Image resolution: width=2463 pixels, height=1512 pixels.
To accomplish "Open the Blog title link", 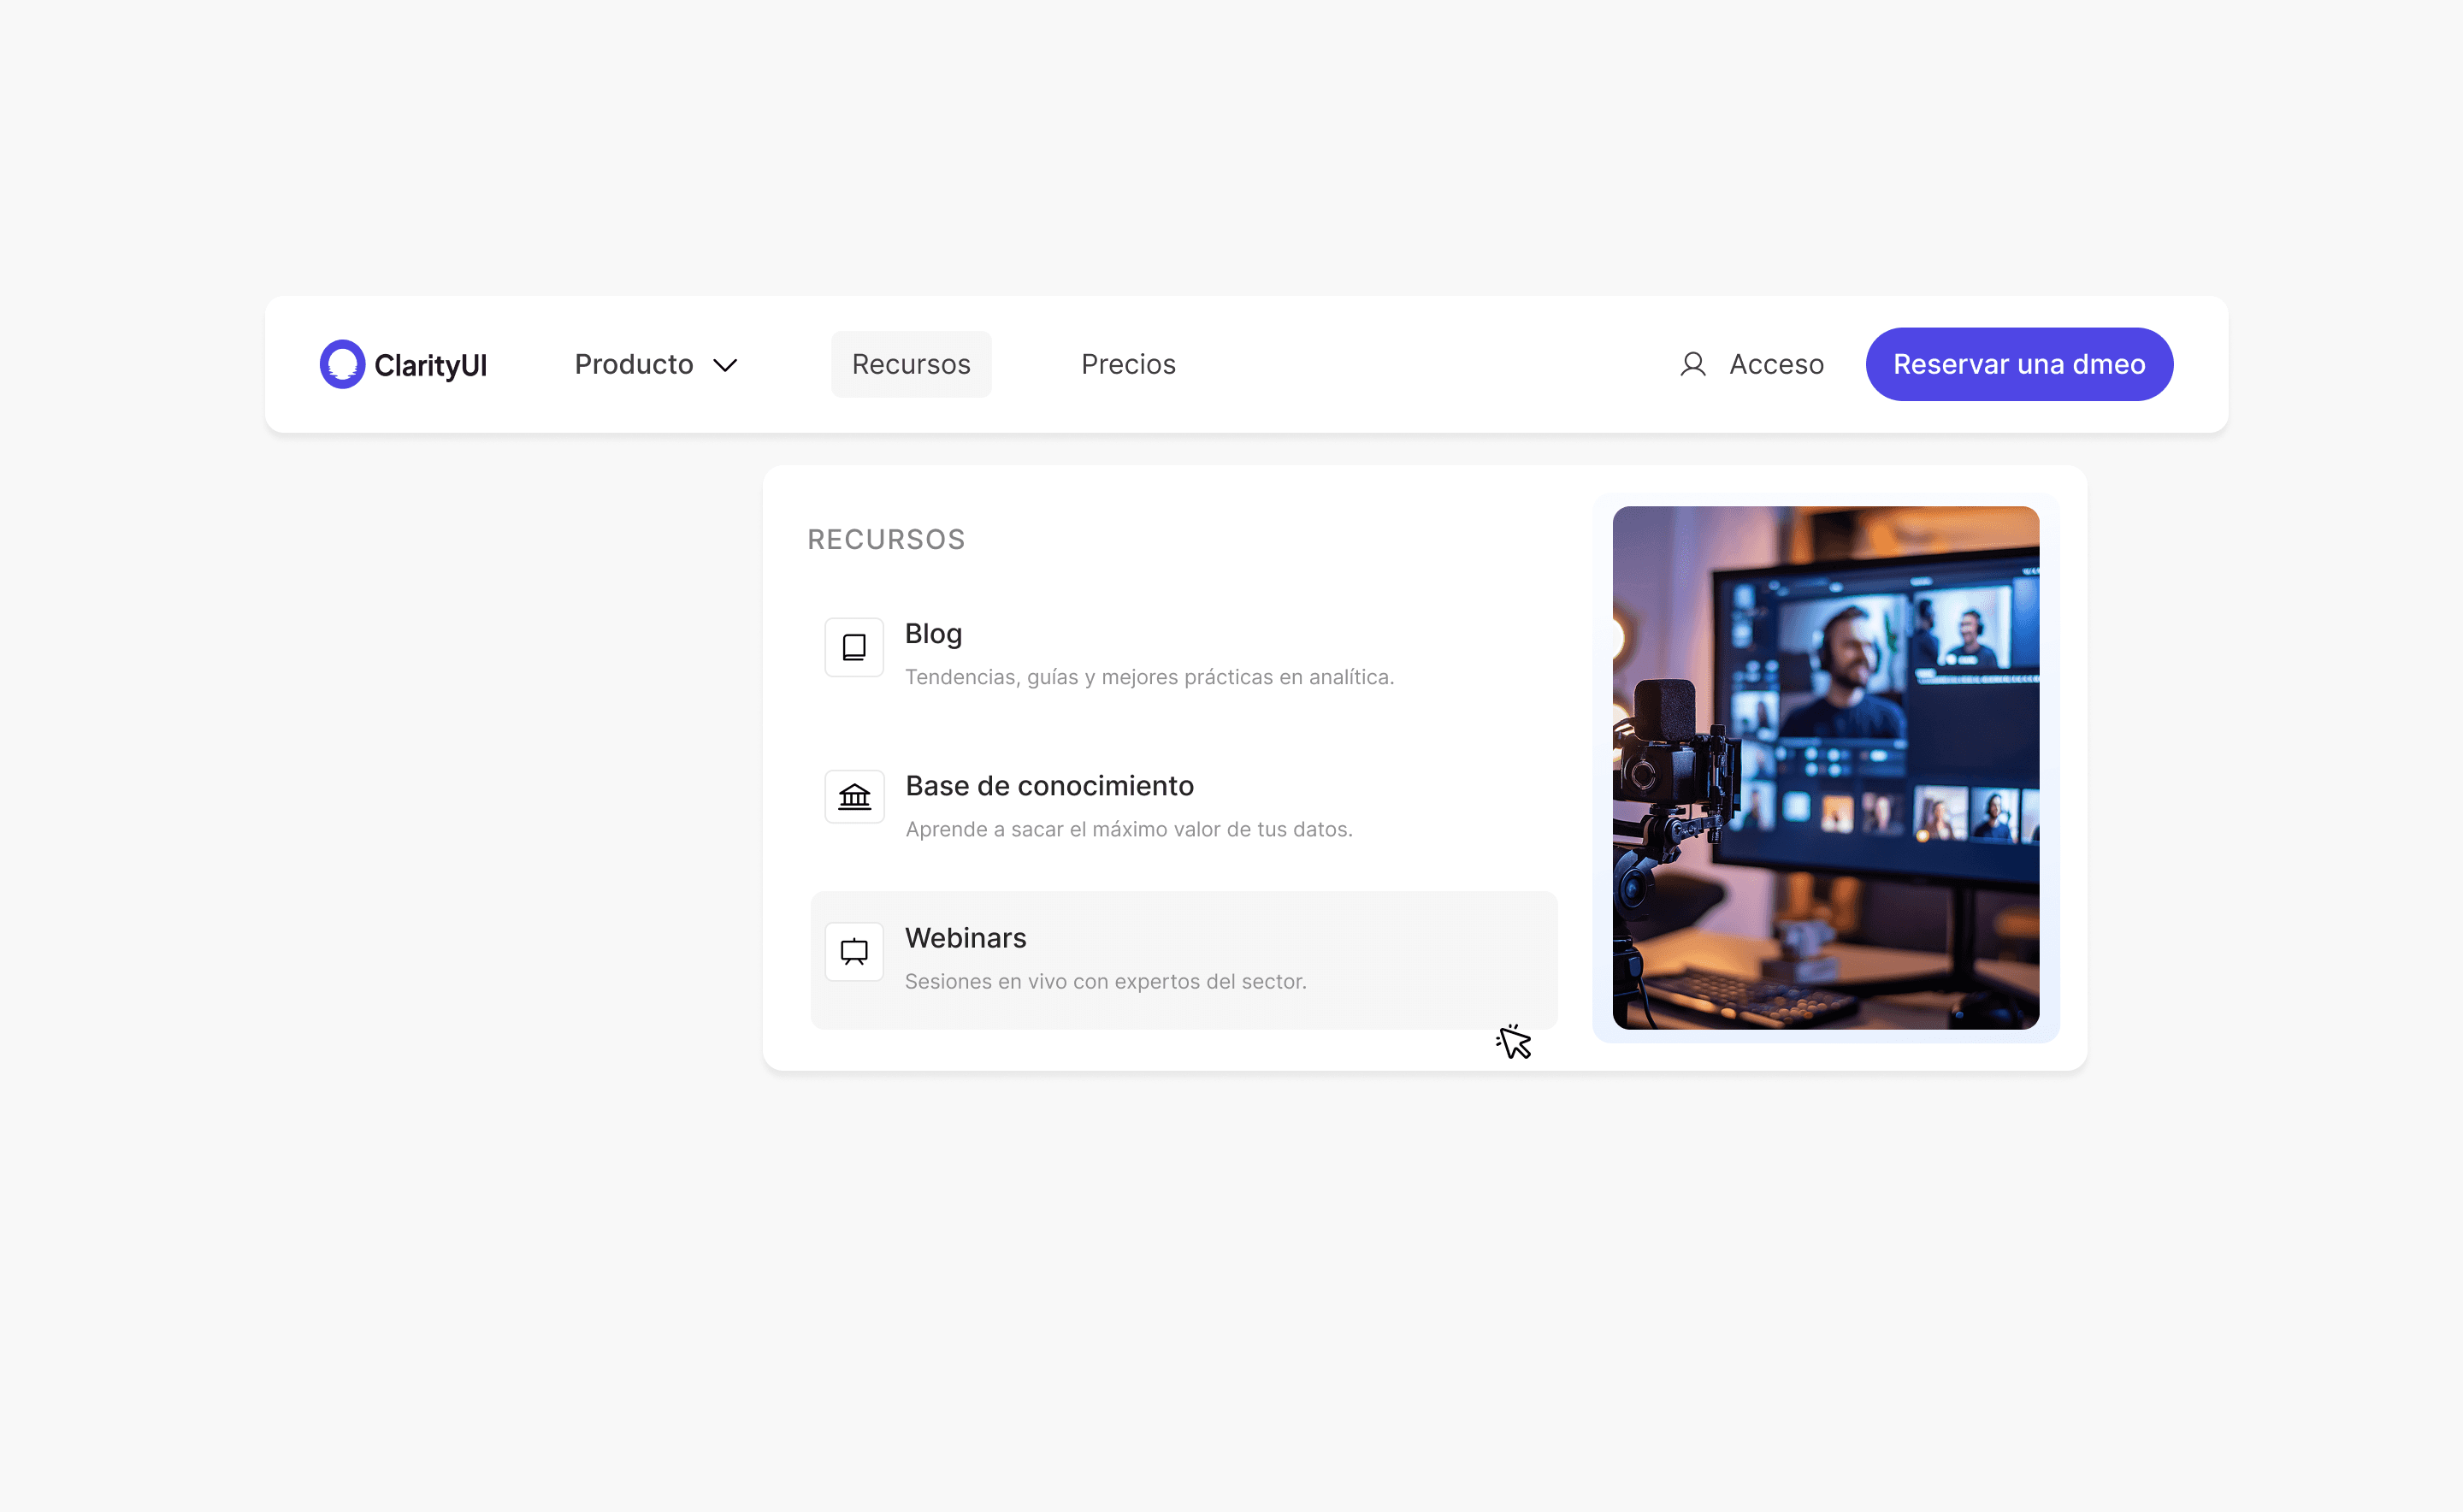I will (x=933, y=634).
